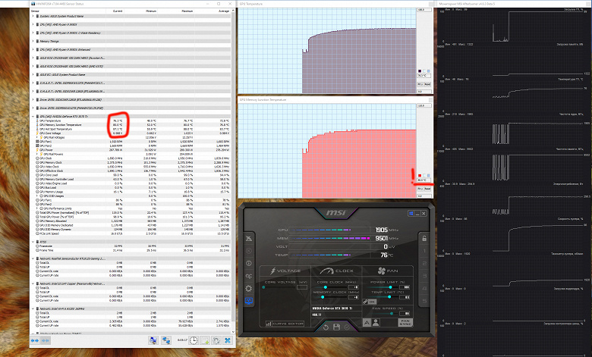Save the profile with the floppy disk icon
This screenshot has width=592, height=357.
pyautogui.click(x=336, y=327)
